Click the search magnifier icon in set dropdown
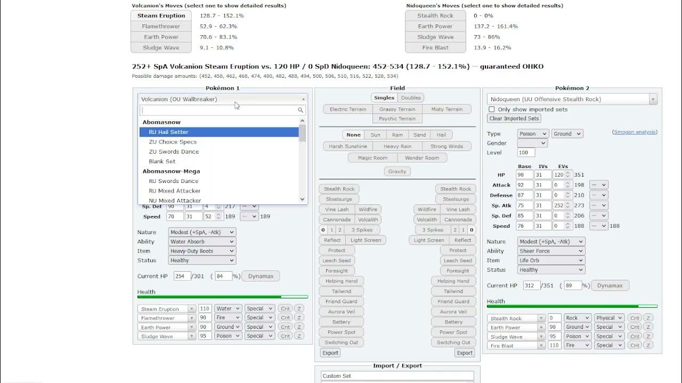682x383 pixels. 301,110
